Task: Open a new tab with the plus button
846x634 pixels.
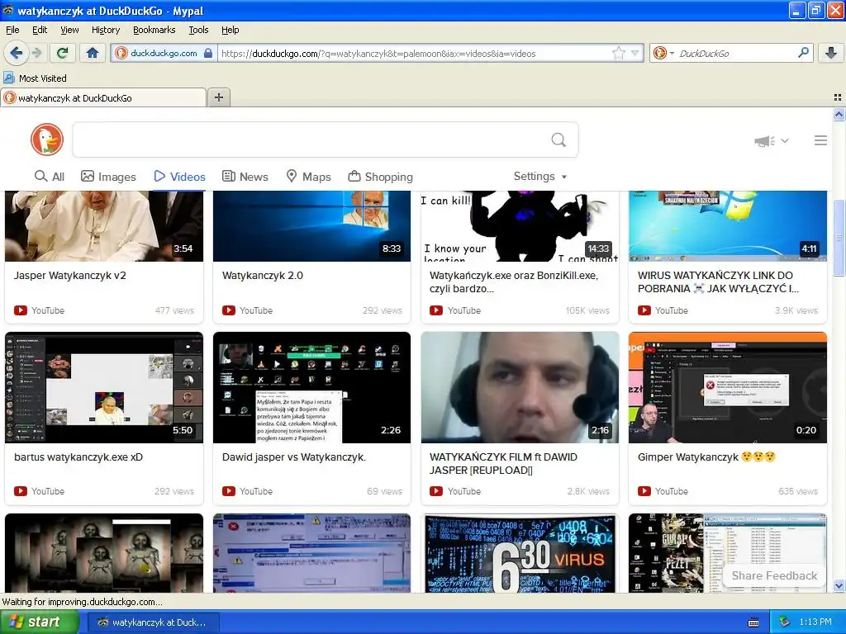Action: pos(218,97)
